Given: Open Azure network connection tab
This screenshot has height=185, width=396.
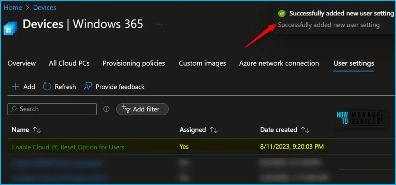Looking at the screenshot, I should [x=279, y=63].
